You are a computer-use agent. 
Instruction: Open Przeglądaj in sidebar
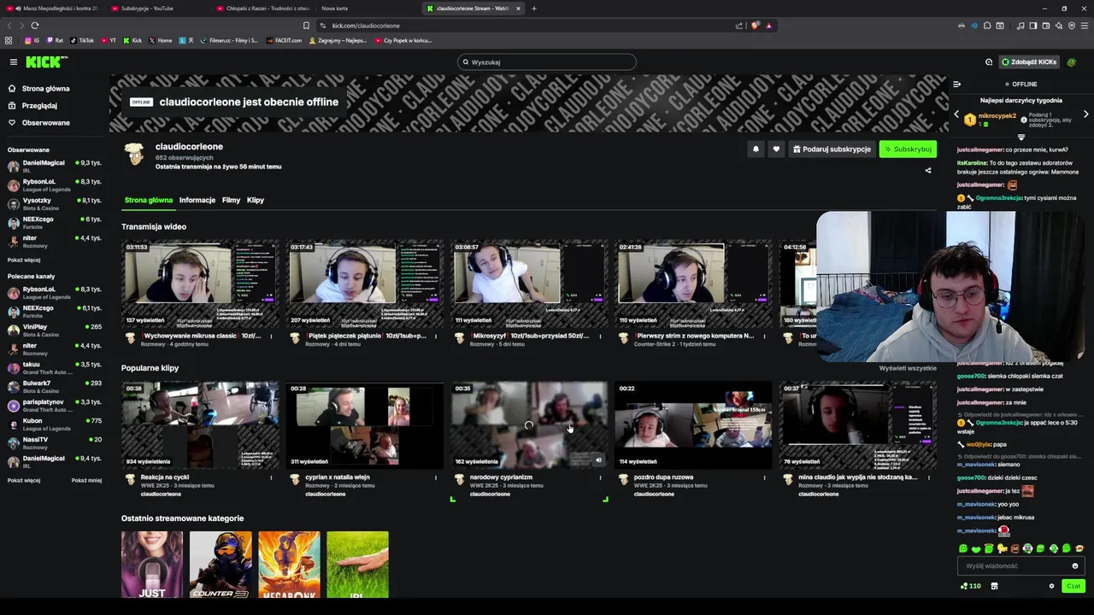point(32,105)
